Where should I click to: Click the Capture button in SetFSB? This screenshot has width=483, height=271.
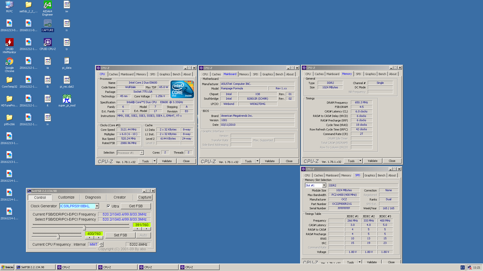pos(145,197)
